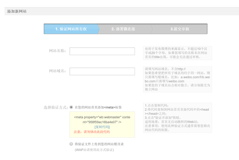The image size is (239, 160).
Task: Click the 将验证文件上传到您的网站根目录 option text
Action: point(99,144)
